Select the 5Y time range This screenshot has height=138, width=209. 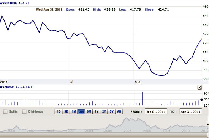pyautogui.click(x=112, y=111)
